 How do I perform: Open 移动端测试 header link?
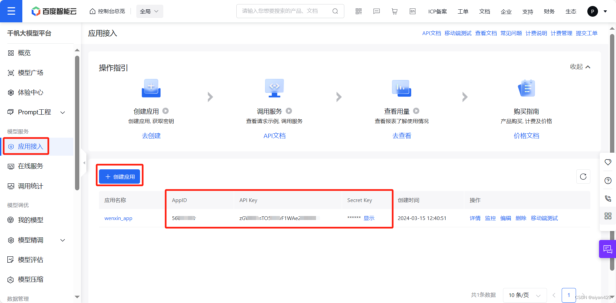(458, 33)
